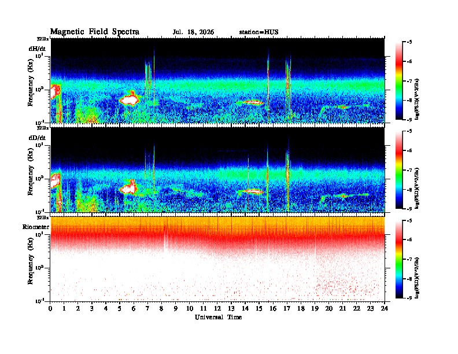Click the "-9" value on Riometer color scale
Viewport: 458px width, 354px height.
click(x=409, y=298)
